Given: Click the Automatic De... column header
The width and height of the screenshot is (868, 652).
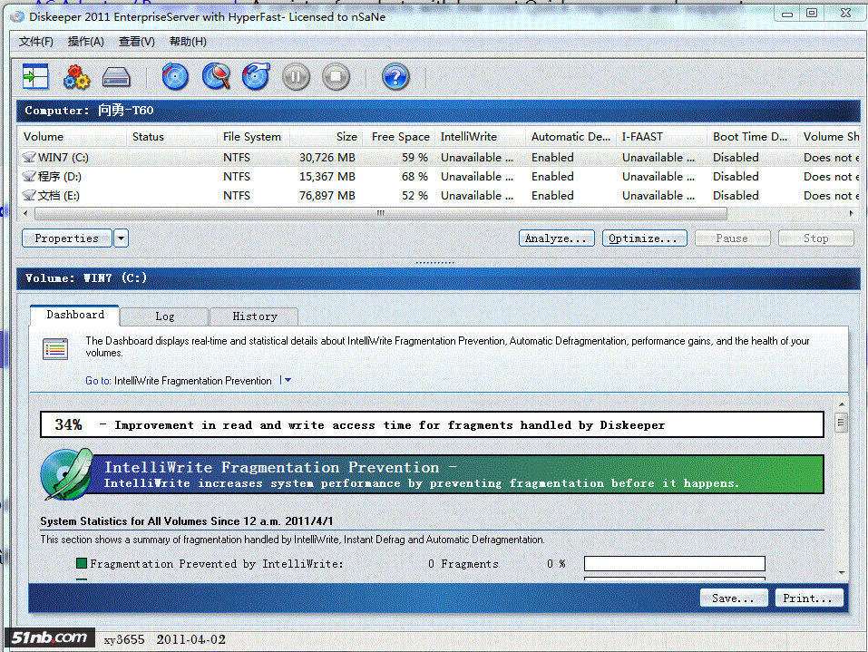Looking at the screenshot, I should [571, 137].
